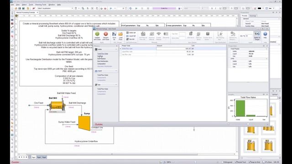Click the Sump unit on the flowsheet
The image size is (292, 164).
tap(84, 123)
